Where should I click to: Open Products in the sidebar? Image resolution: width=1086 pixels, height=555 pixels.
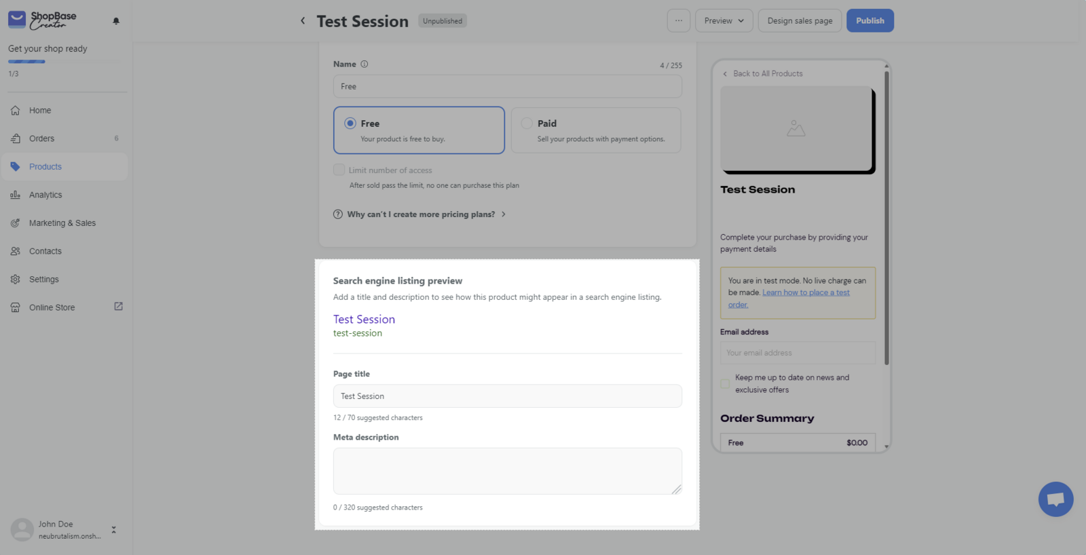tap(64, 166)
